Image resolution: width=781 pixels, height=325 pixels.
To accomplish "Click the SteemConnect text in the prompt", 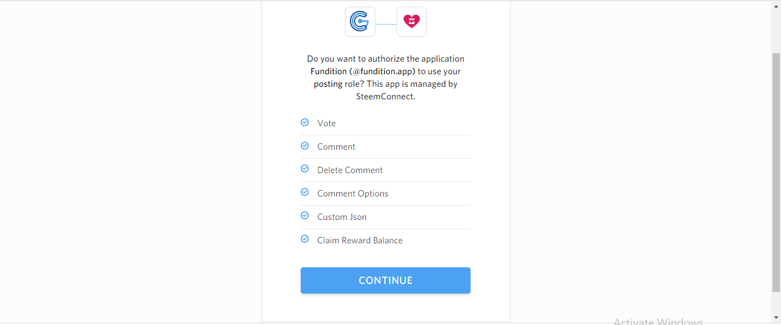I will pyautogui.click(x=384, y=97).
